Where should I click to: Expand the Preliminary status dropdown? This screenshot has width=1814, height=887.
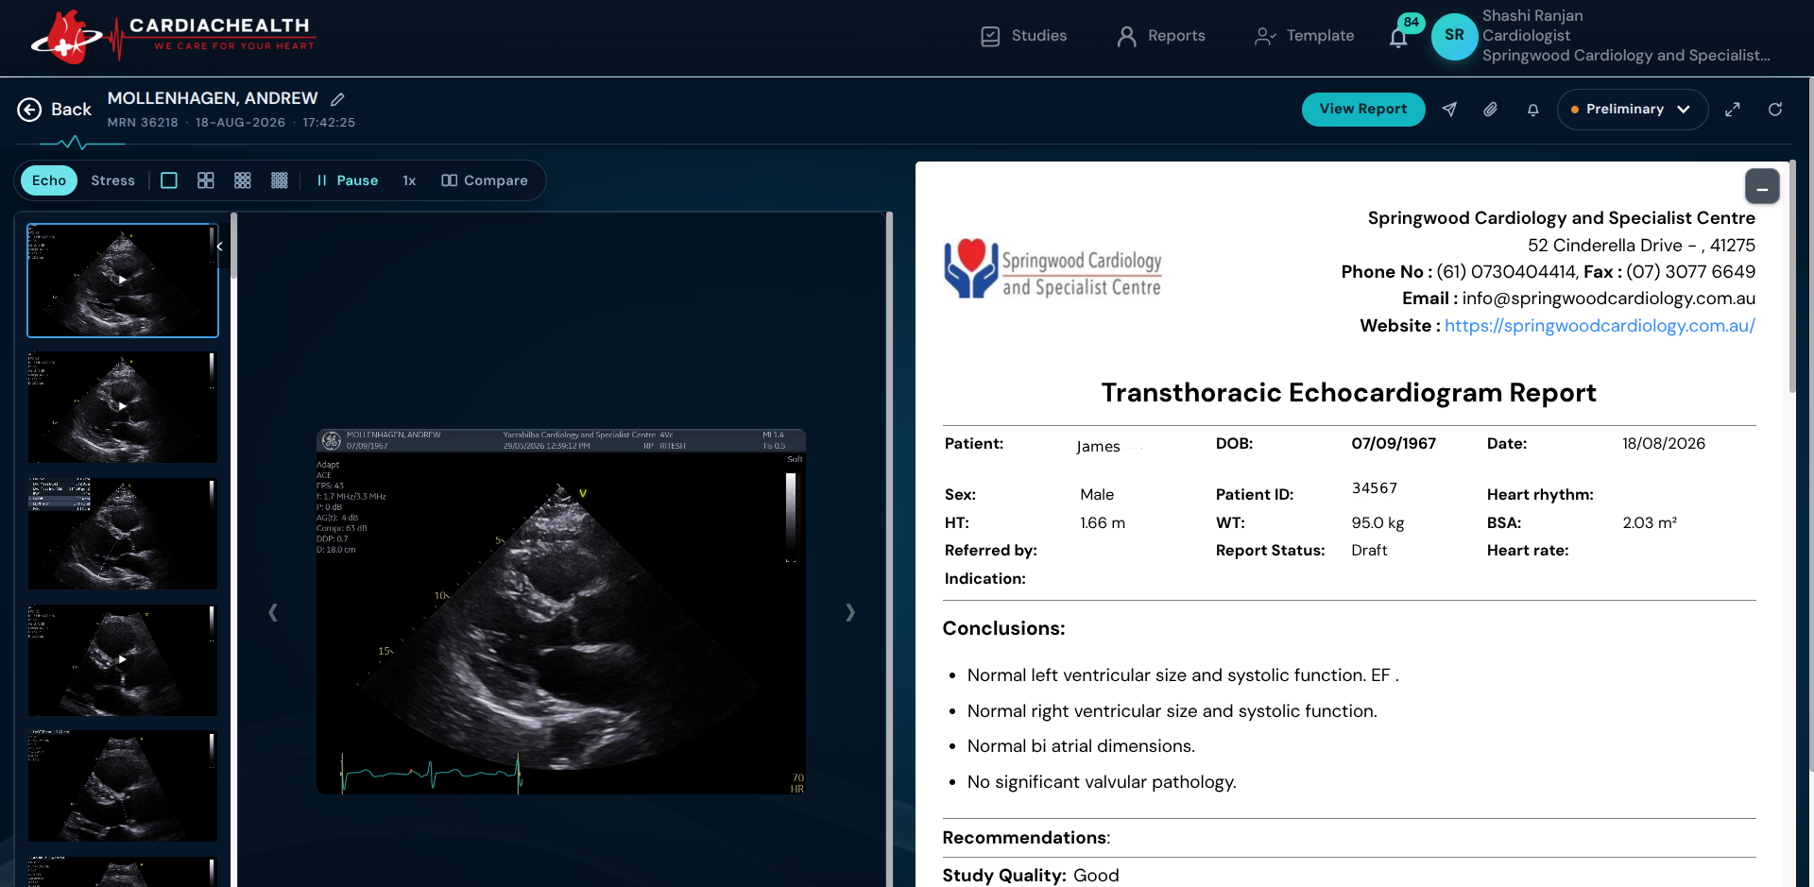(1632, 110)
